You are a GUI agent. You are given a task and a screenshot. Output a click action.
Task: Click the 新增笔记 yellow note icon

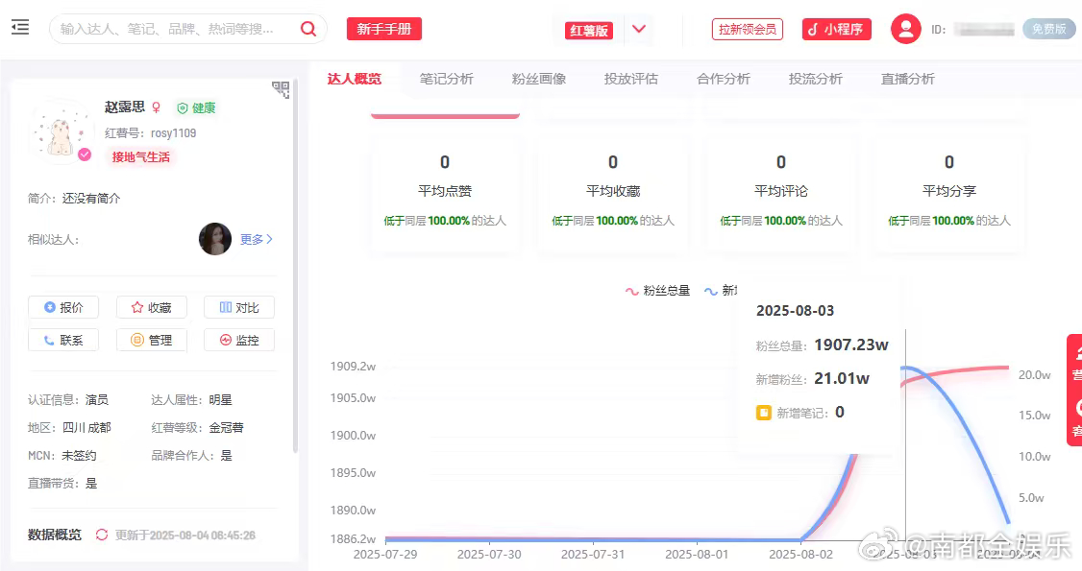pos(763,413)
